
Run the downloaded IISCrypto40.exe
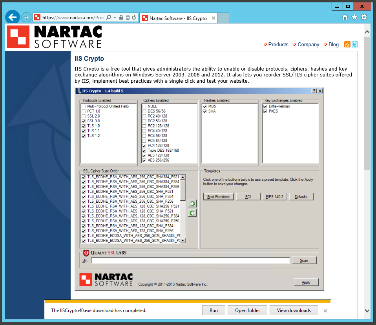point(214,310)
